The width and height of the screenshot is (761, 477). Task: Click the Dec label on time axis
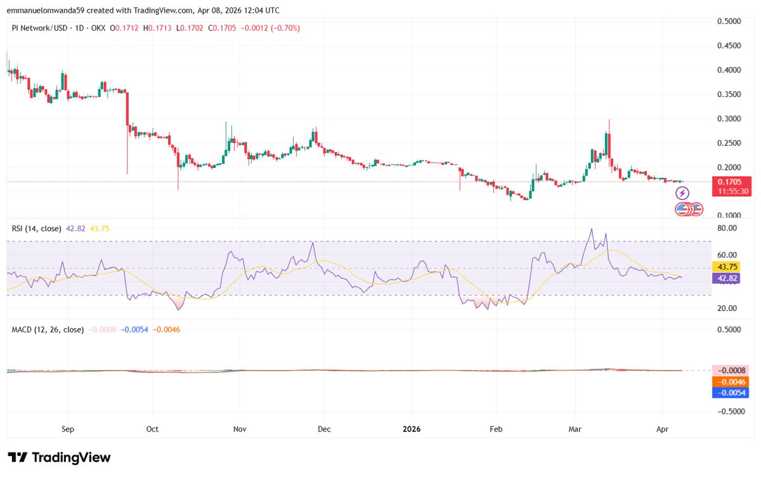323,429
